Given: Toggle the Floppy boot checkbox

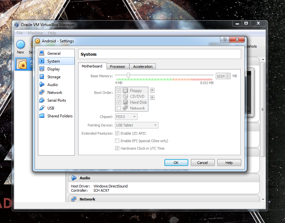Looking at the screenshot, I should pos(119,90).
